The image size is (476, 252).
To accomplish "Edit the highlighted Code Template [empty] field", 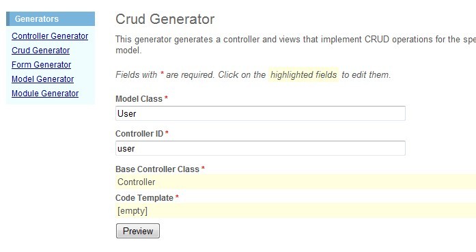I will pyautogui.click(x=296, y=210).
